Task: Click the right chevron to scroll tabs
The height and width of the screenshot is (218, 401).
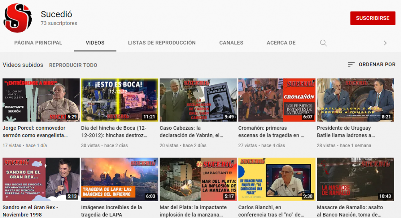Action: [x=385, y=43]
